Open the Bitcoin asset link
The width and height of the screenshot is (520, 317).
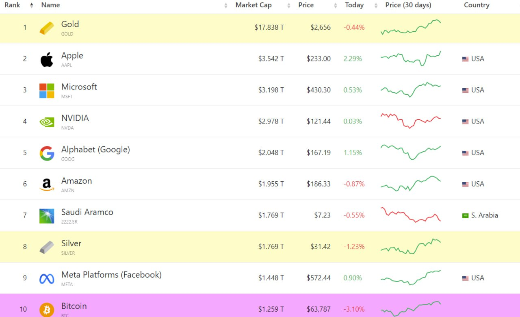(x=74, y=306)
